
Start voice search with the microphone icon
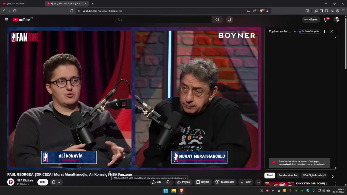pyautogui.click(x=230, y=20)
